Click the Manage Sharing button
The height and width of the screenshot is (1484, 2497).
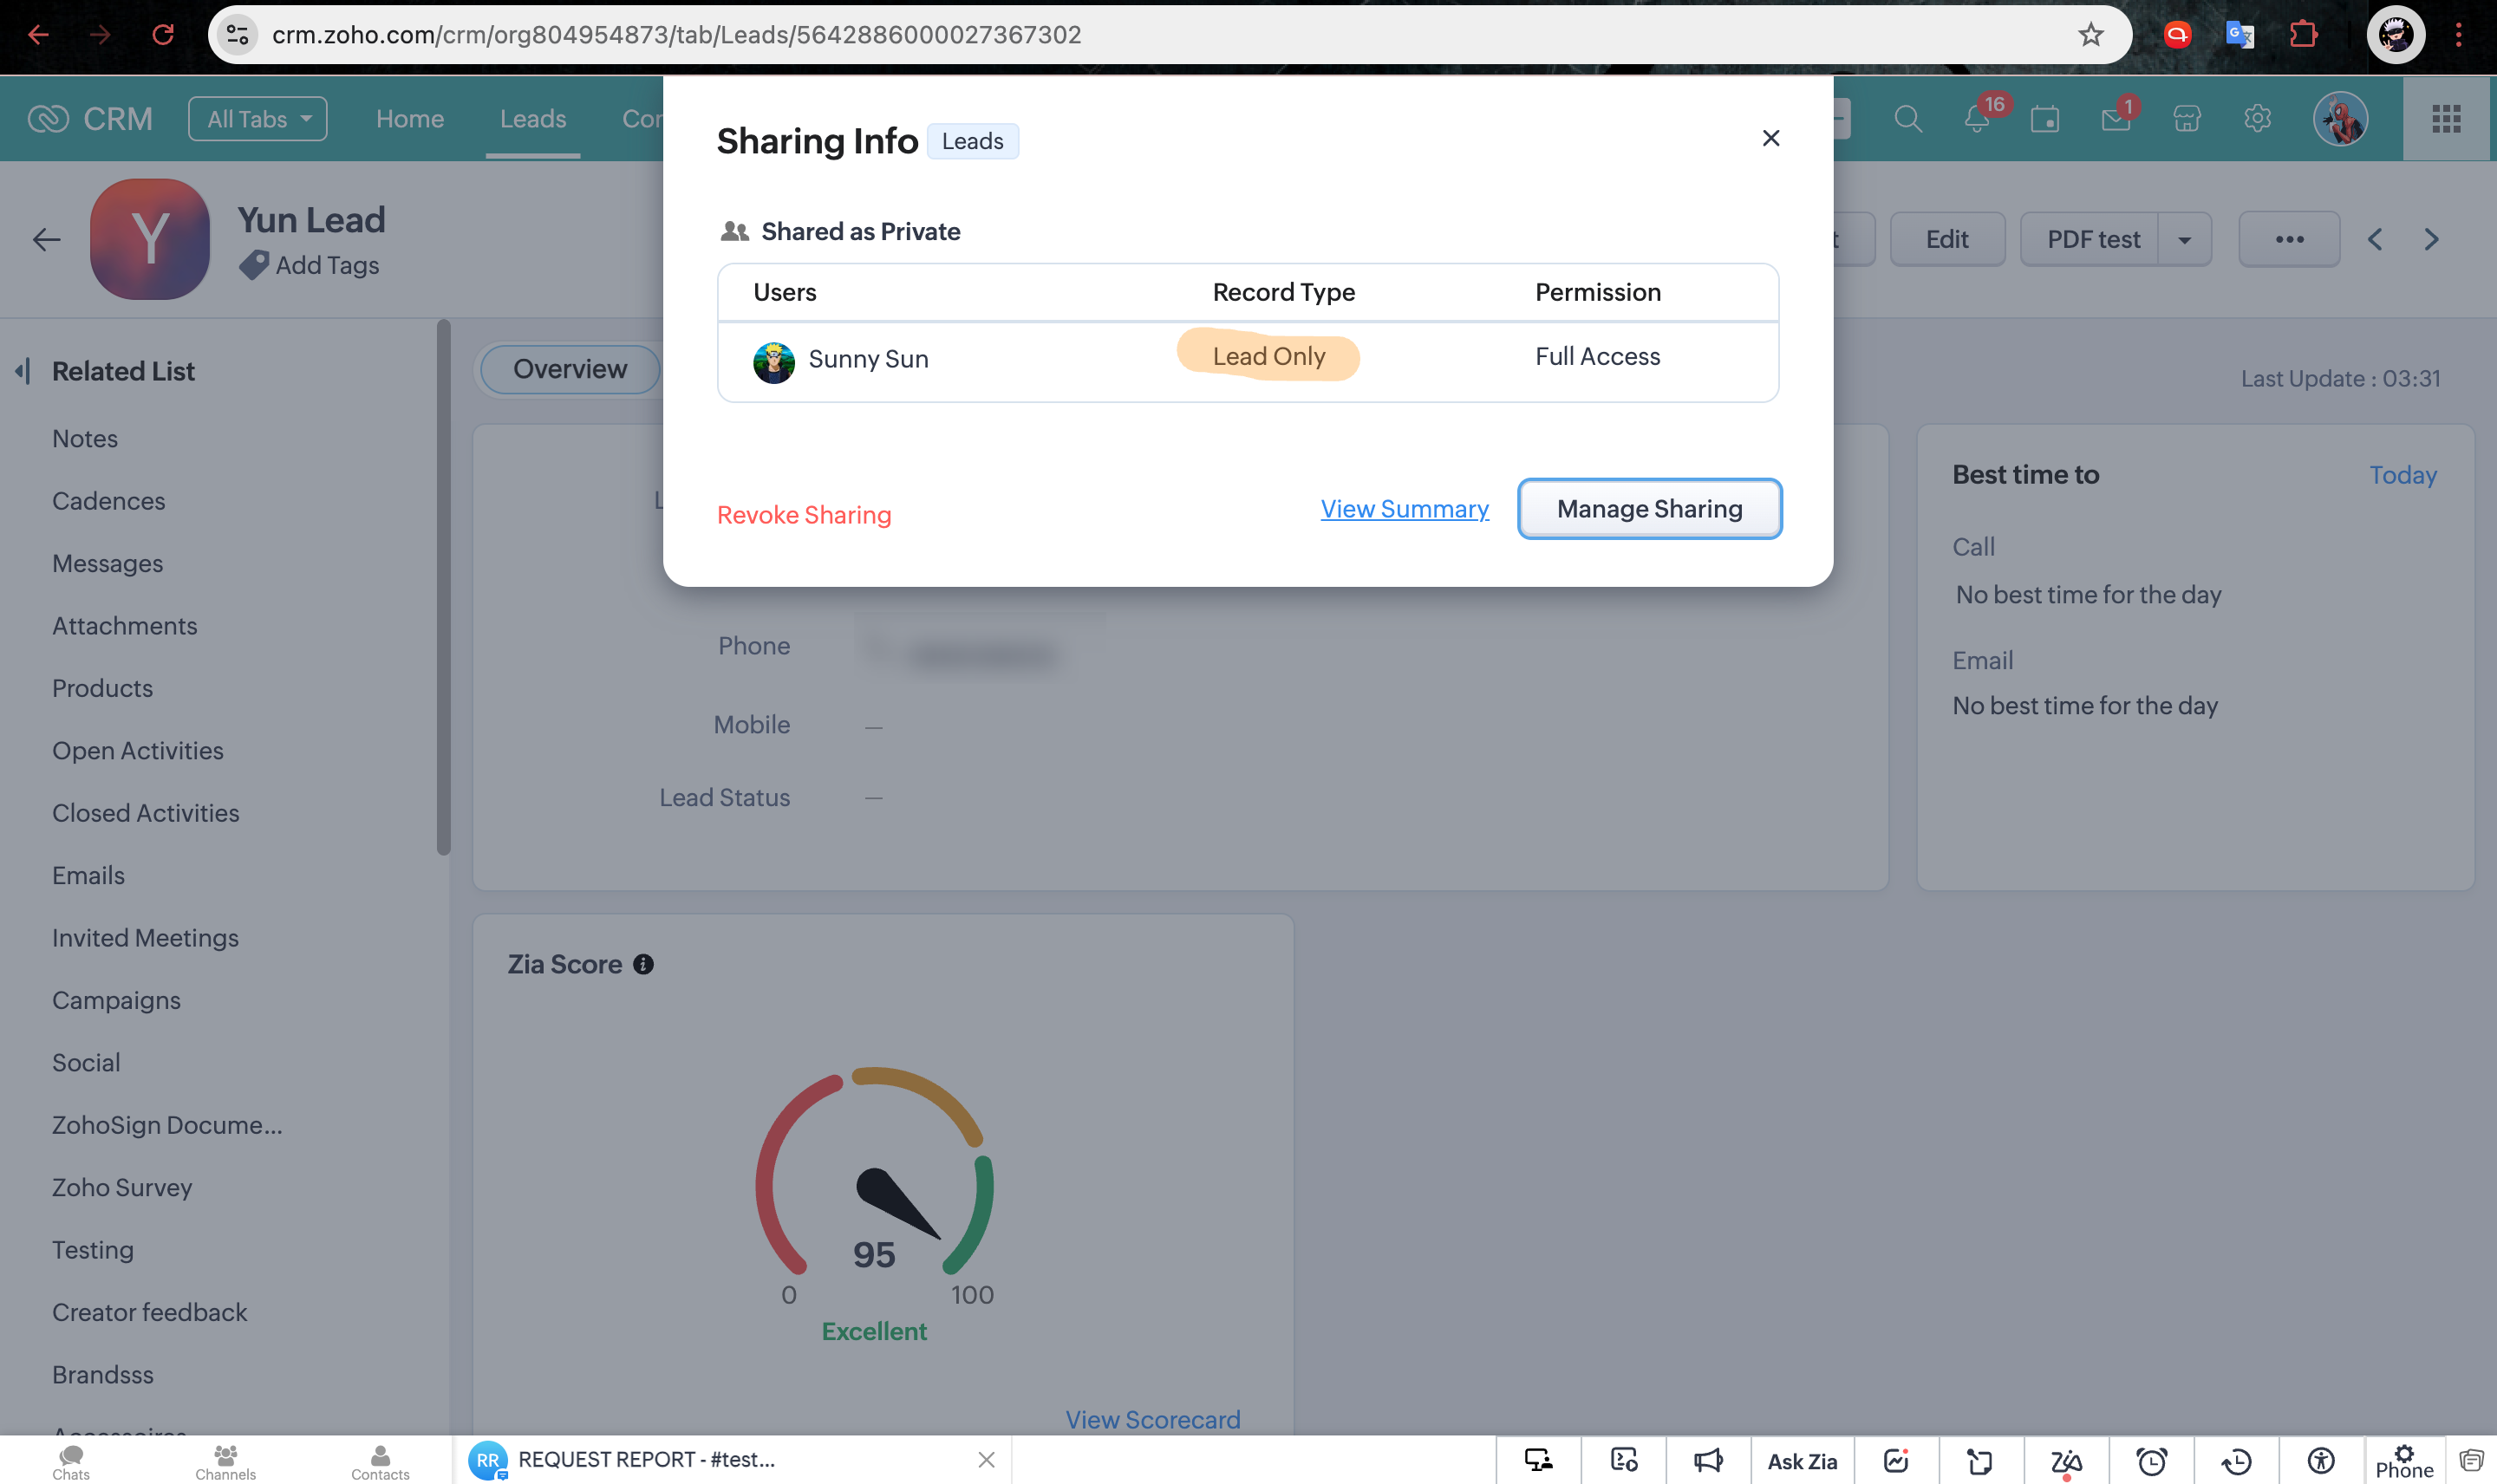[1649, 509]
